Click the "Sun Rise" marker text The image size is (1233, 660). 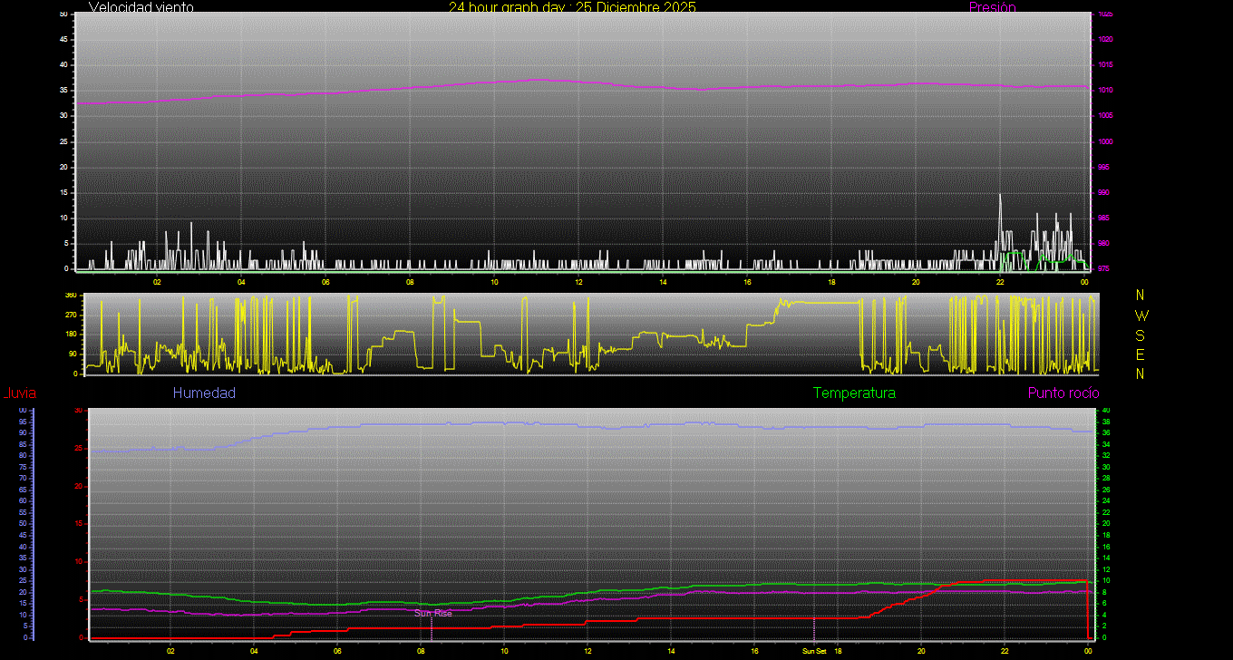(x=433, y=614)
